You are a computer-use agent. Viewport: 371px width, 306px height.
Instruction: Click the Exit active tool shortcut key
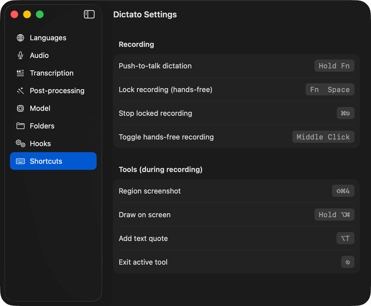(x=348, y=262)
